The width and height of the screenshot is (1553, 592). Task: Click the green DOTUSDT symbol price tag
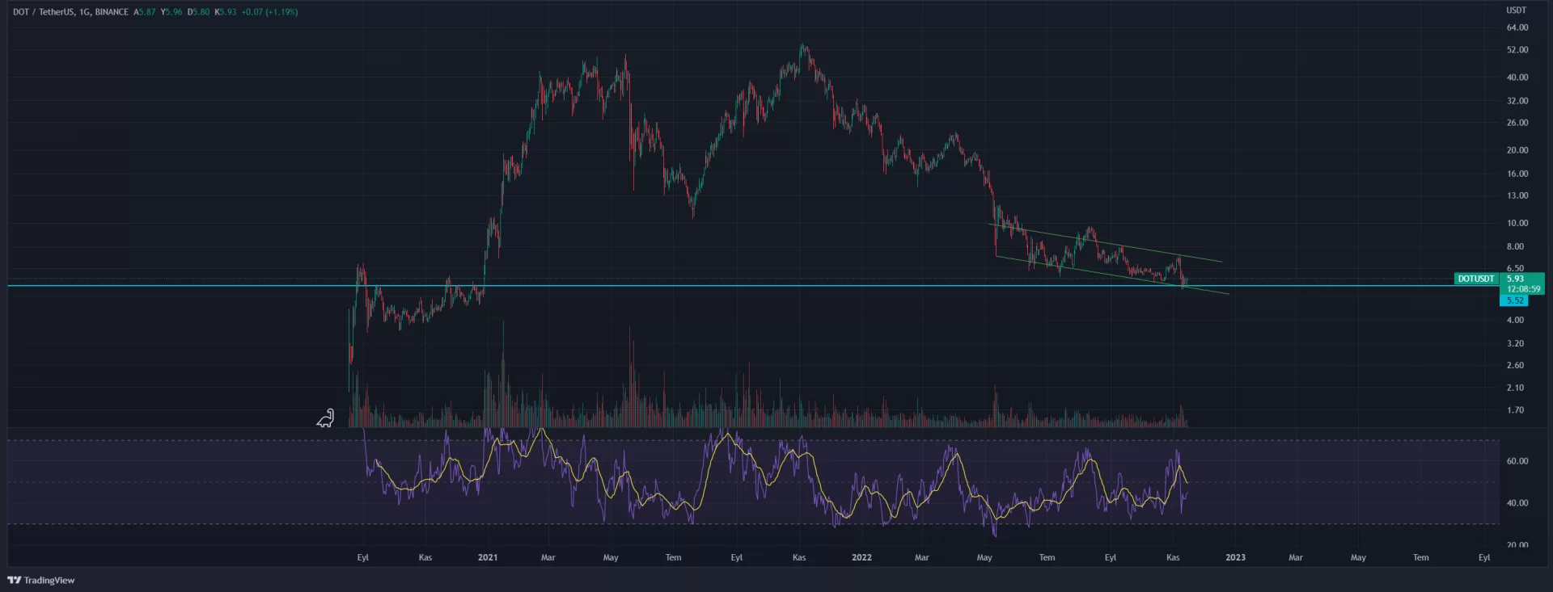(x=1475, y=279)
